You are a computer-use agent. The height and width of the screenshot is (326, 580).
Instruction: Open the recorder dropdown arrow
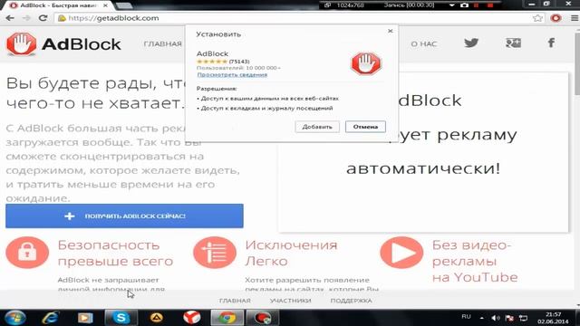click(x=451, y=5)
